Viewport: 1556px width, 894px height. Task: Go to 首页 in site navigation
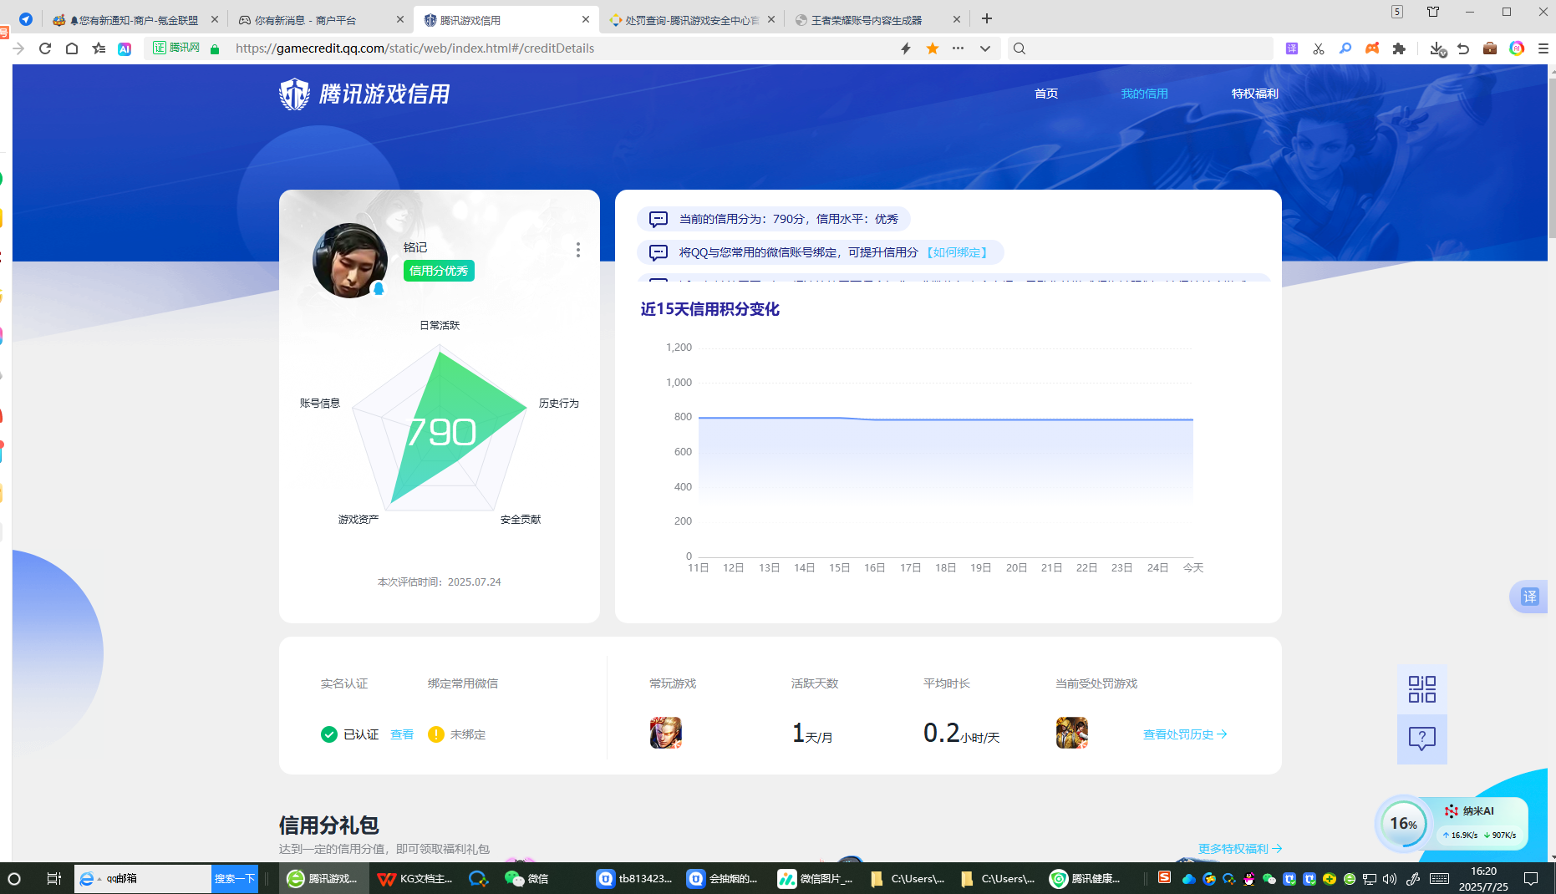coord(1046,94)
